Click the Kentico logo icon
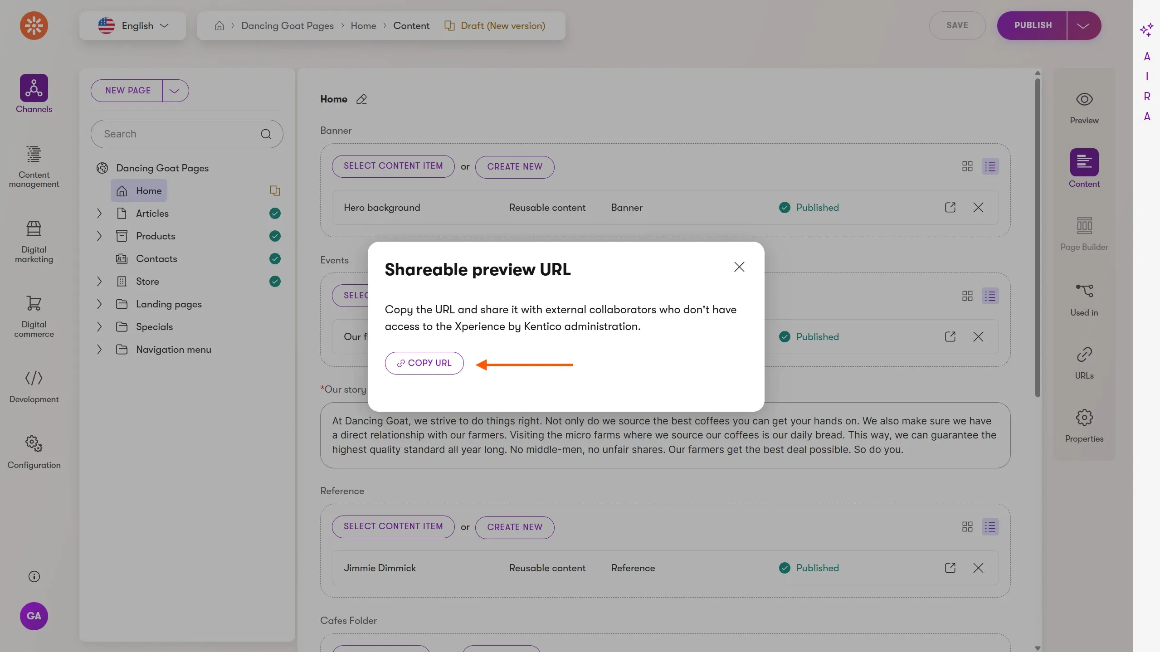The image size is (1160, 652). tap(34, 26)
